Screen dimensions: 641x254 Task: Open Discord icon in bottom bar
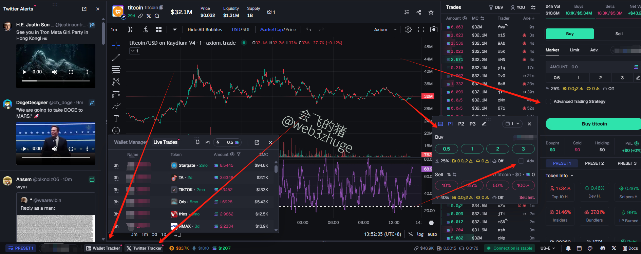(603, 248)
